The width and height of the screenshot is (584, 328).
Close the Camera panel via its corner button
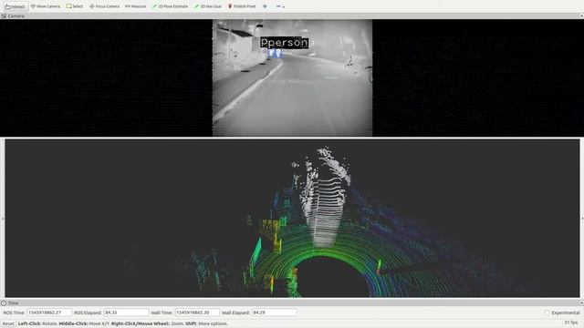point(581,16)
